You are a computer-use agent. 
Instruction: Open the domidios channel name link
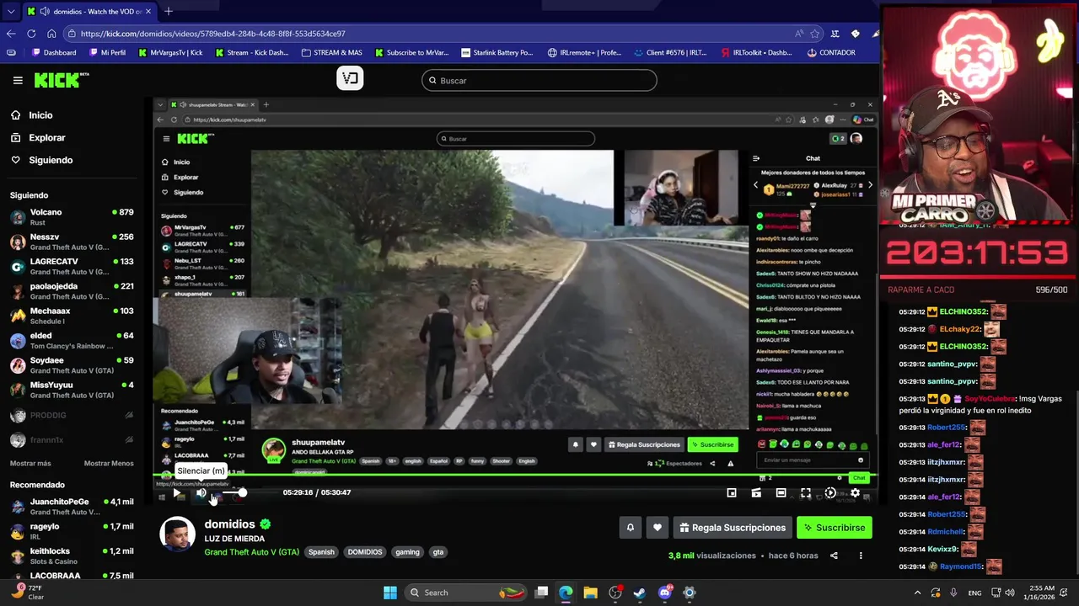pyautogui.click(x=229, y=524)
